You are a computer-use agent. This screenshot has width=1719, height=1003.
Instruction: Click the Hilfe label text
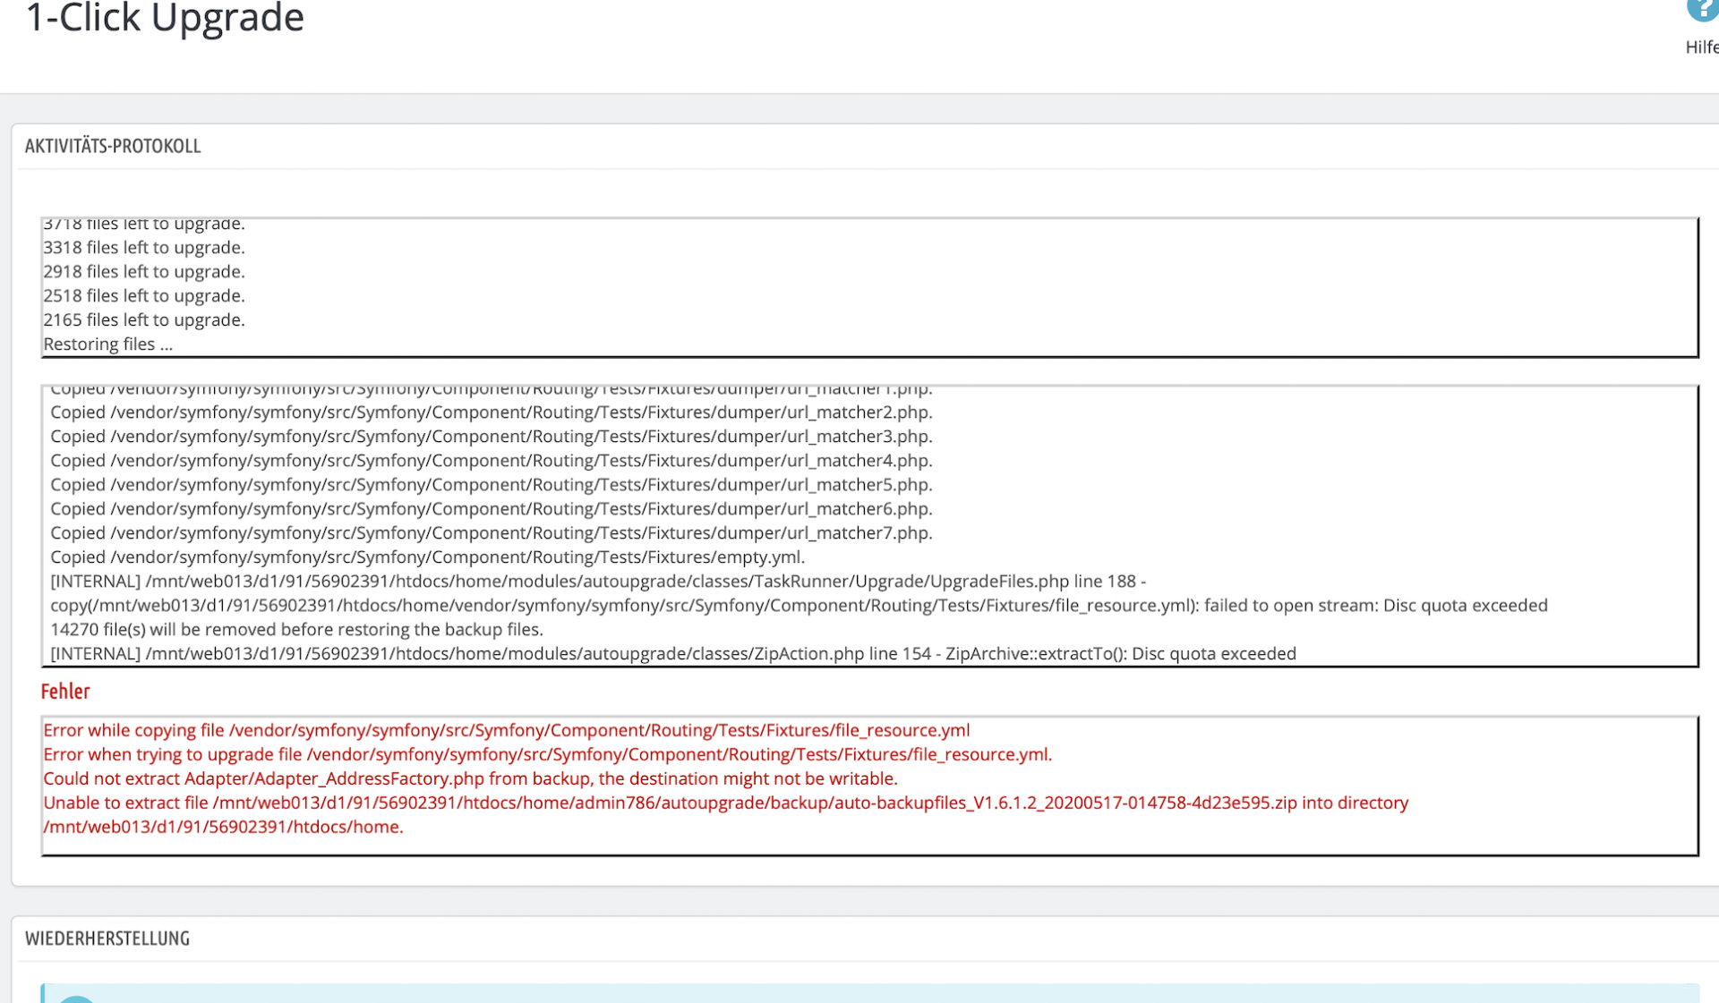click(x=1702, y=47)
